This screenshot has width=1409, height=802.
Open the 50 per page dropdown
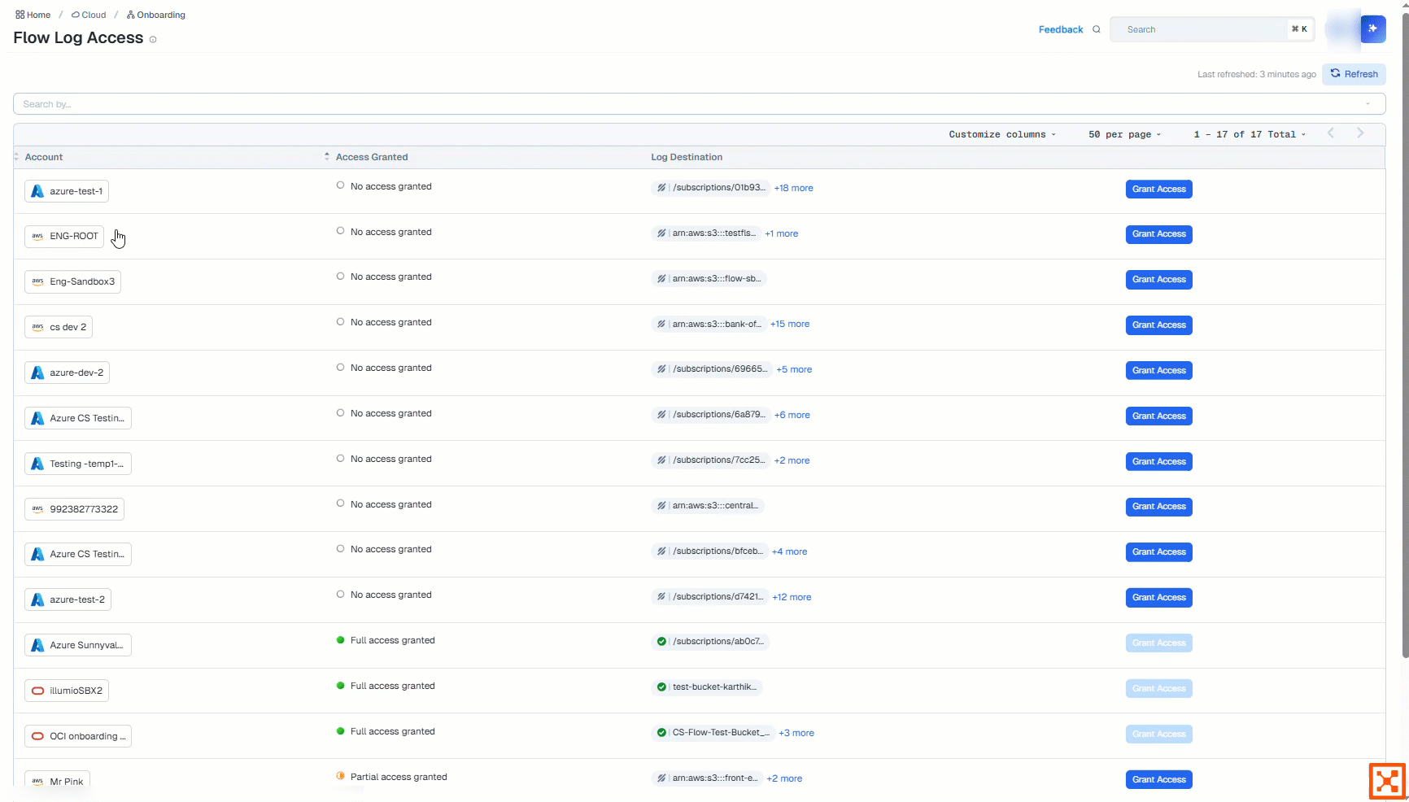click(x=1125, y=134)
